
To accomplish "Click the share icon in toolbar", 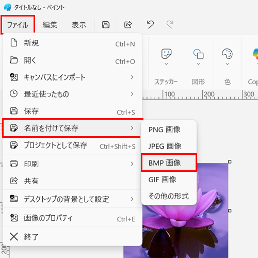I will tap(128, 25).
